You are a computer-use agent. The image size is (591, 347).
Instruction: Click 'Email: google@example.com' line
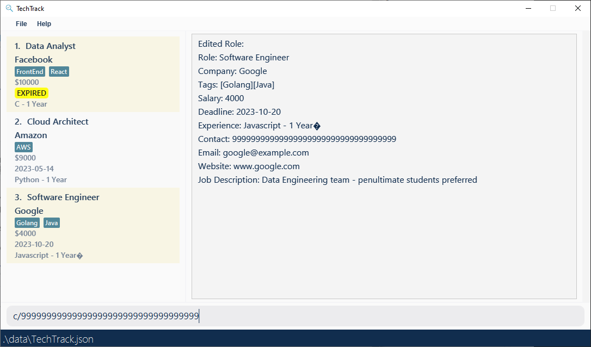[253, 153]
